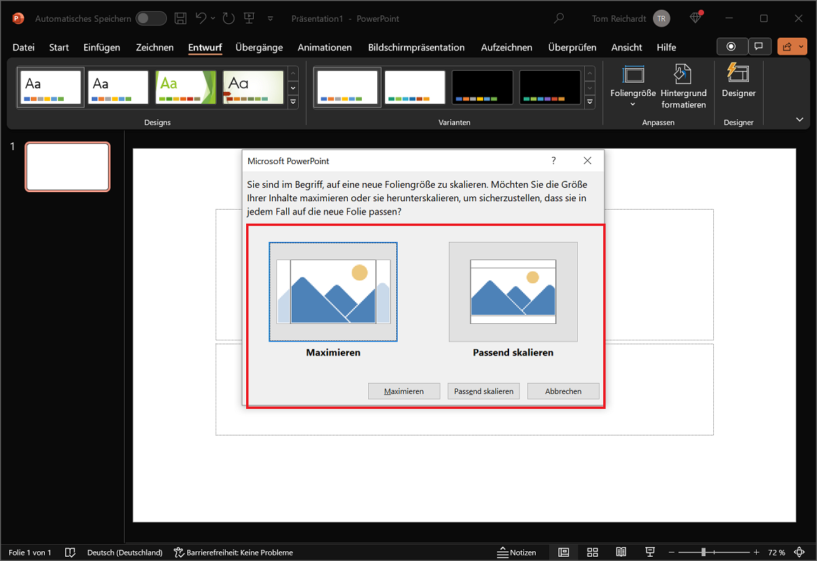Open the comments speech bubble icon
Image resolution: width=817 pixels, height=561 pixels.
(x=759, y=46)
